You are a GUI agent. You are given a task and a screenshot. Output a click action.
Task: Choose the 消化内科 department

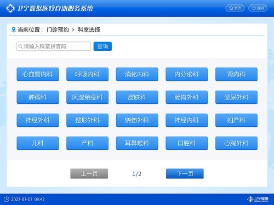pyautogui.click(x=137, y=74)
